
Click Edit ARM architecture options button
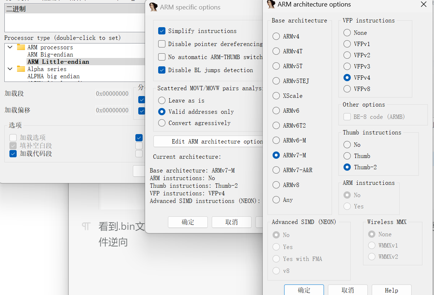pos(208,142)
